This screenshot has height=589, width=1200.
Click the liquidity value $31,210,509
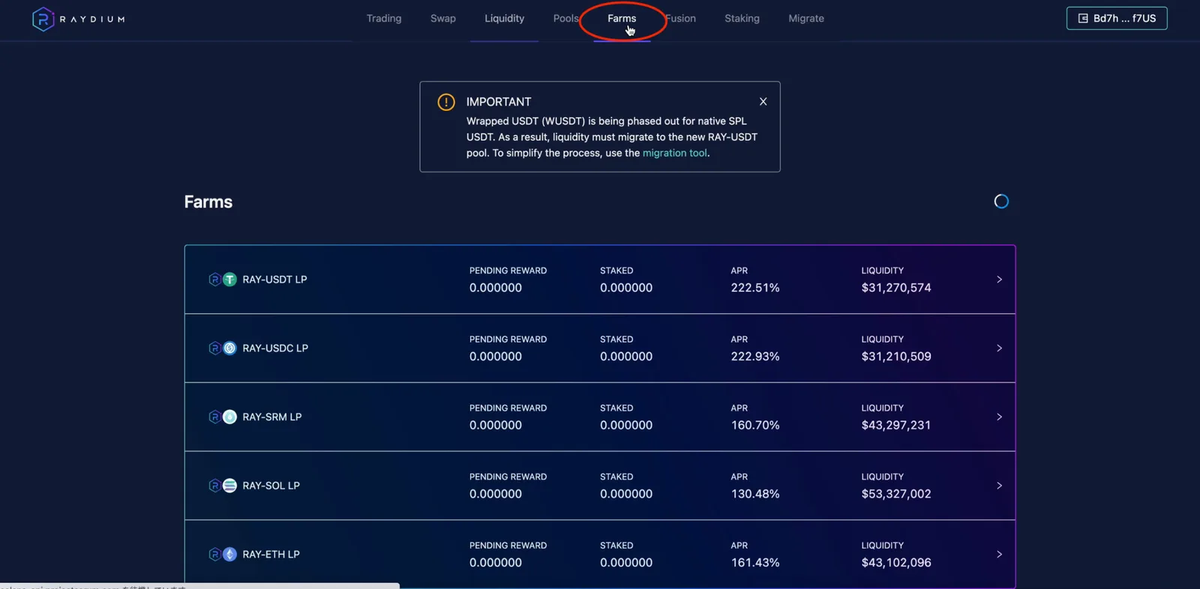896,357
